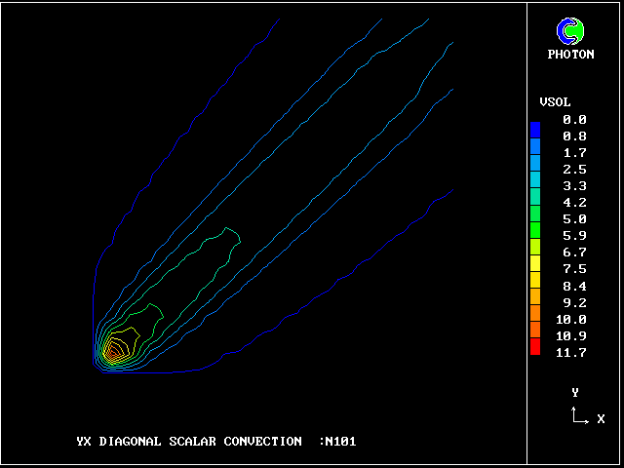Select legend value 7.5

(x=574, y=269)
